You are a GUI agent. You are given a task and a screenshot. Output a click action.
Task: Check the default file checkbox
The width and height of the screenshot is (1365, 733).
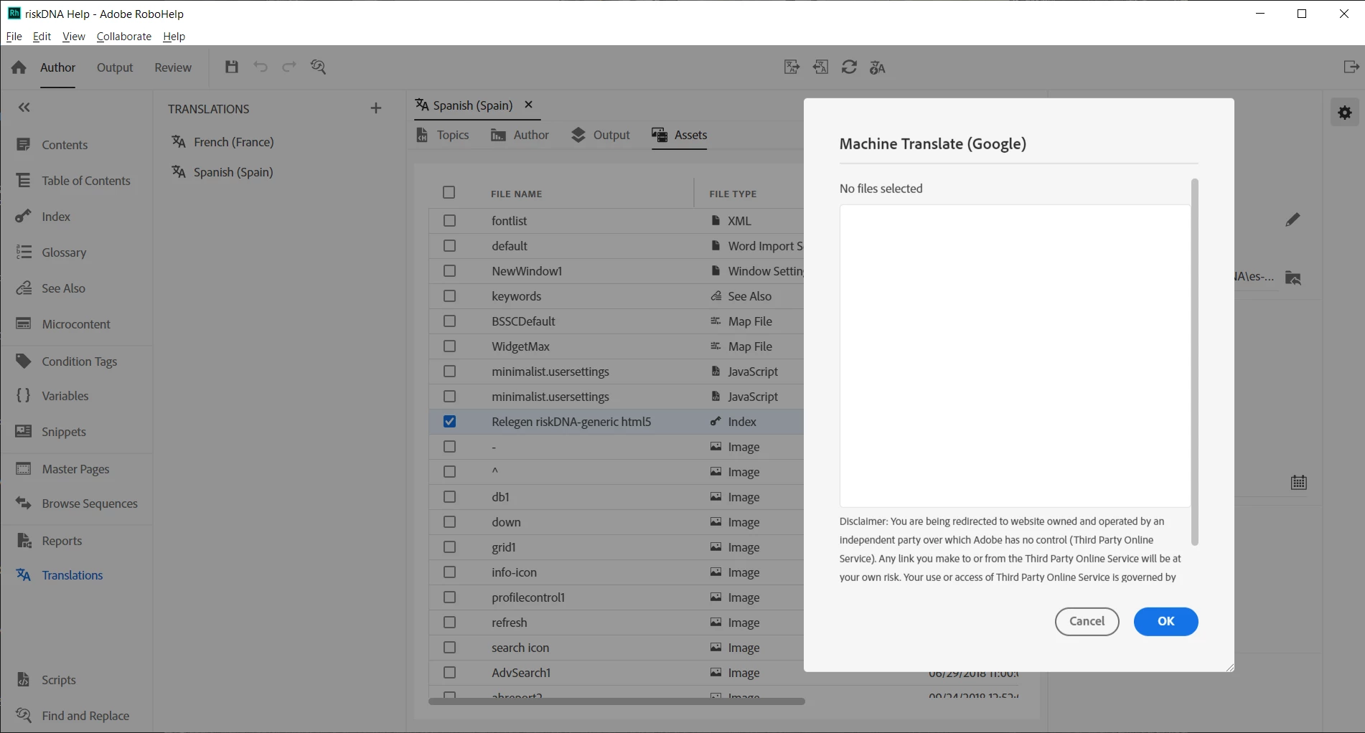(x=449, y=246)
